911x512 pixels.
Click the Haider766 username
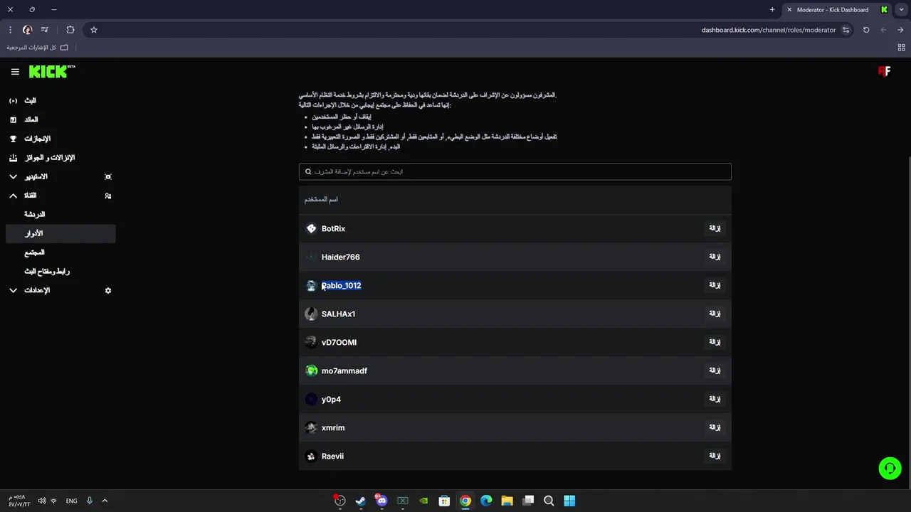(340, 257)
